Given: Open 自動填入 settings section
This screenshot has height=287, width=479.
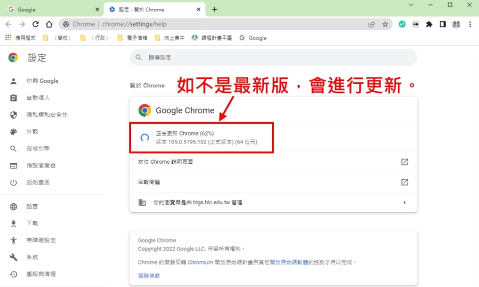Looking at the screenshot, I should coord(38,98).
